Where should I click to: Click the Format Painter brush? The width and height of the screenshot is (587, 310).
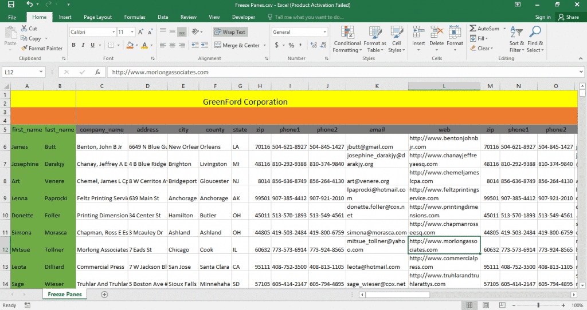[x=25, y=49]
